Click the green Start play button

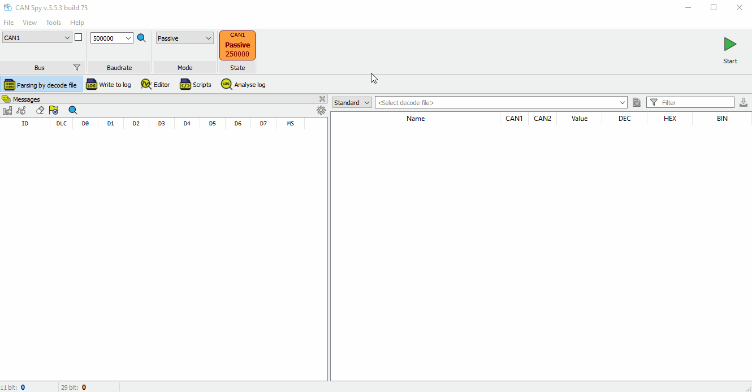point(729,45)
